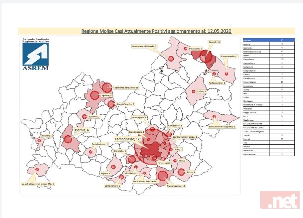Click the ASREM logo
Image resolution: width=303 pixels, height=218 pixels.
35,54
